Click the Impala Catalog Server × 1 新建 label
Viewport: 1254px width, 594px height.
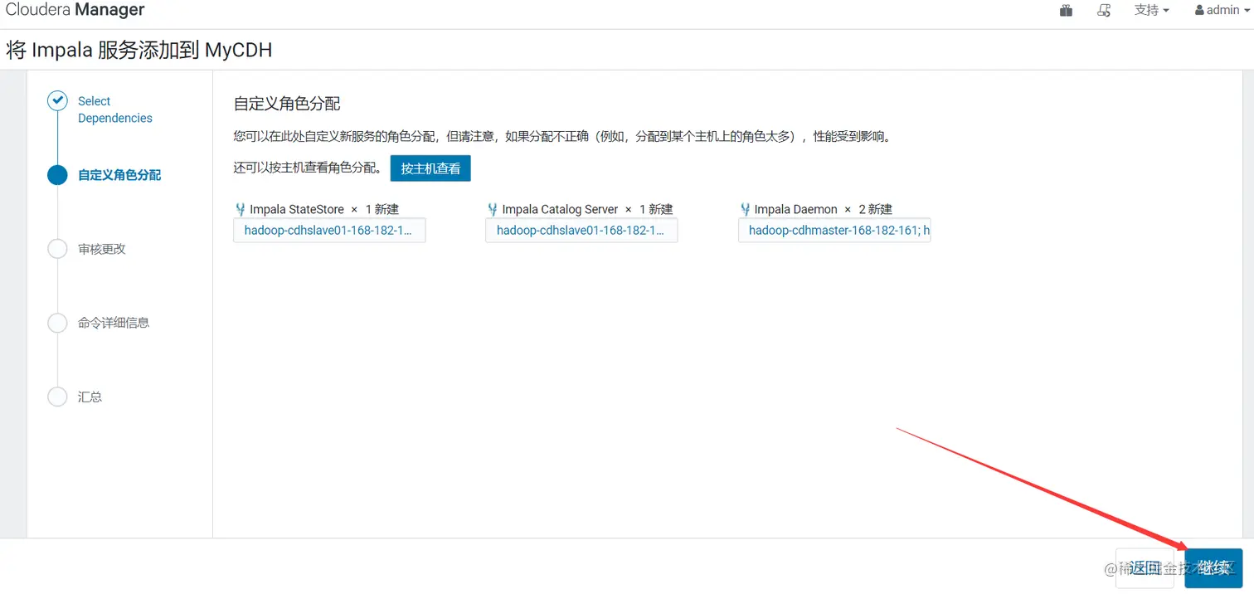coord(587,210)
